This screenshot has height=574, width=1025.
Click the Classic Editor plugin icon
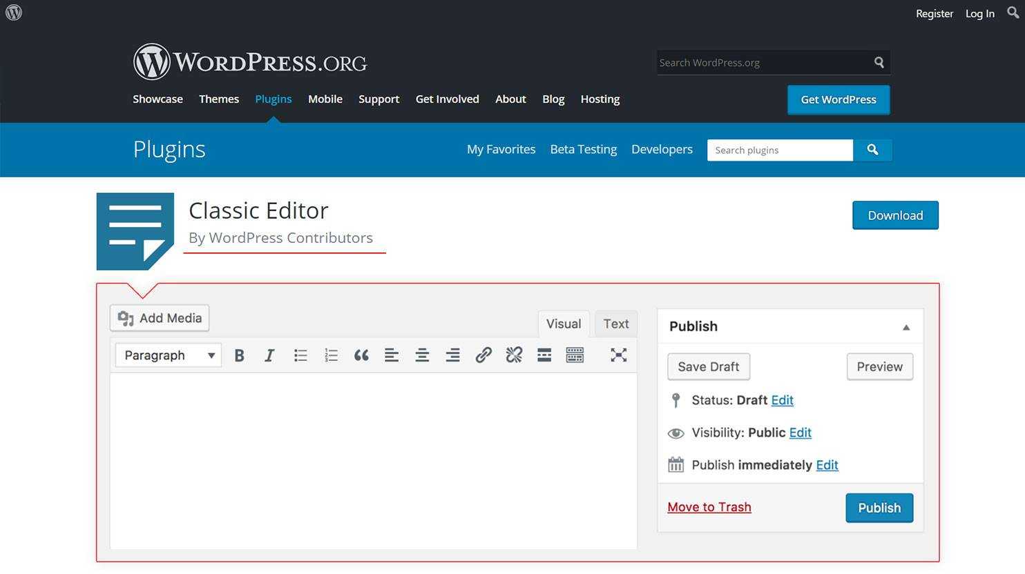tap(135, 231)
